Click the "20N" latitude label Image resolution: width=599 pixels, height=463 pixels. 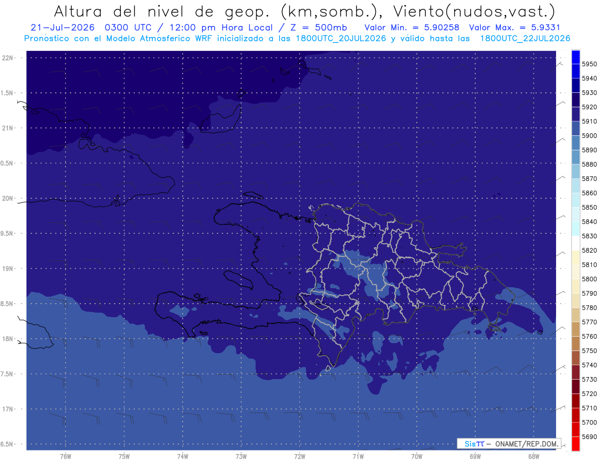tap(8, 198)
